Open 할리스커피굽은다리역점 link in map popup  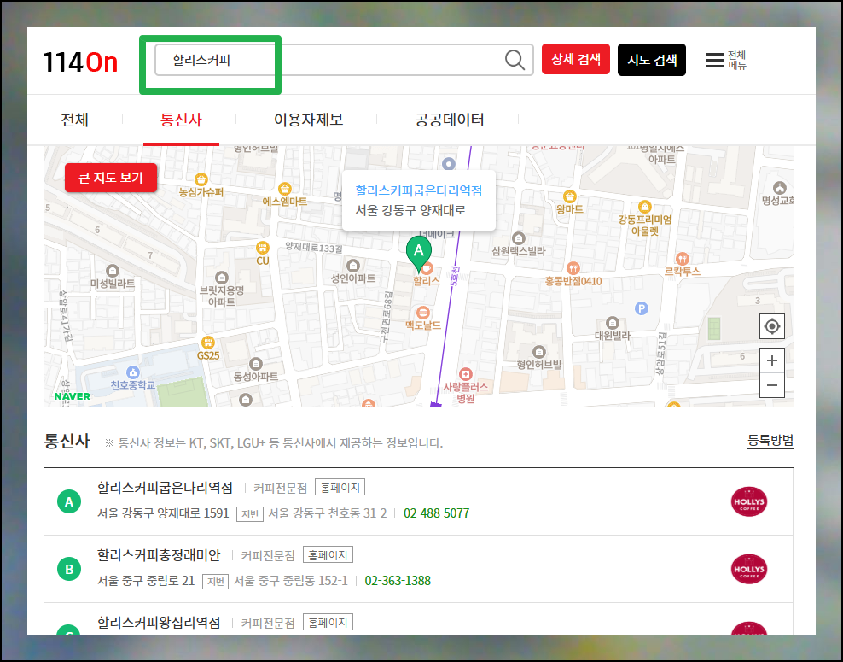pyautogui.click(x=419, y=190)
